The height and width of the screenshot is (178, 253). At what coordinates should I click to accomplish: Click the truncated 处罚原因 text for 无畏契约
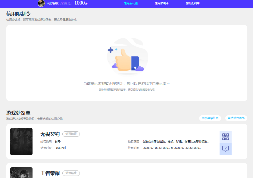click(x=176, y=142)
